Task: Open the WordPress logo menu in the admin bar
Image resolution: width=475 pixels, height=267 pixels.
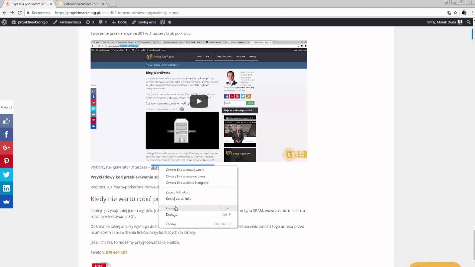Action: coord(4,22)
